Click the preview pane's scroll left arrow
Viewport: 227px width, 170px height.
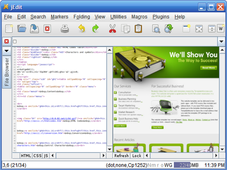point(147,156)
